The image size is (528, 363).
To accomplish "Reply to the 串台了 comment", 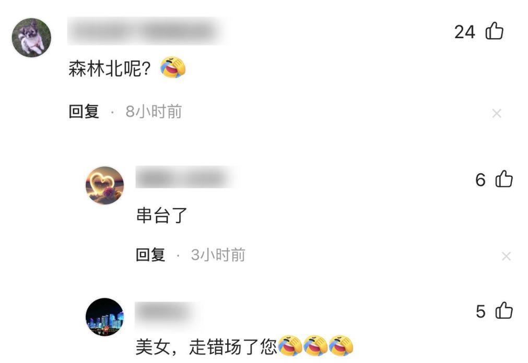I will click(x=150, y=255).
